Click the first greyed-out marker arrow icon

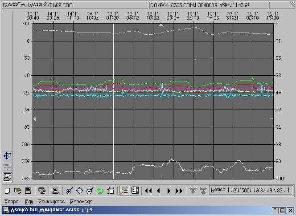[193, 191]
